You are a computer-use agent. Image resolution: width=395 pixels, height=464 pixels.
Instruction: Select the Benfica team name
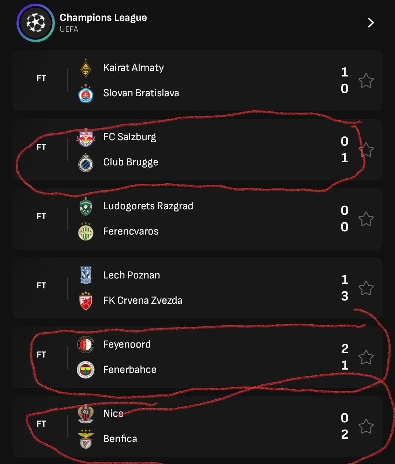[120, 439]
